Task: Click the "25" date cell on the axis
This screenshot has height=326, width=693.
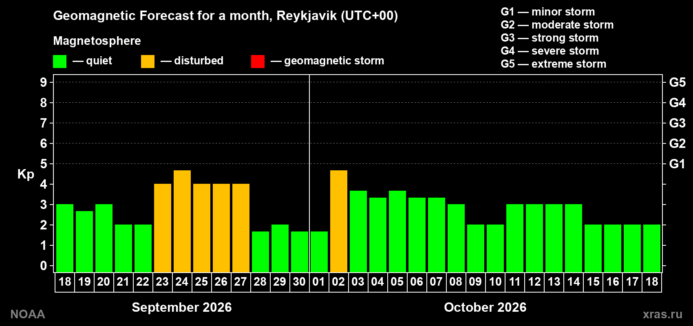Action: [201, 282]
